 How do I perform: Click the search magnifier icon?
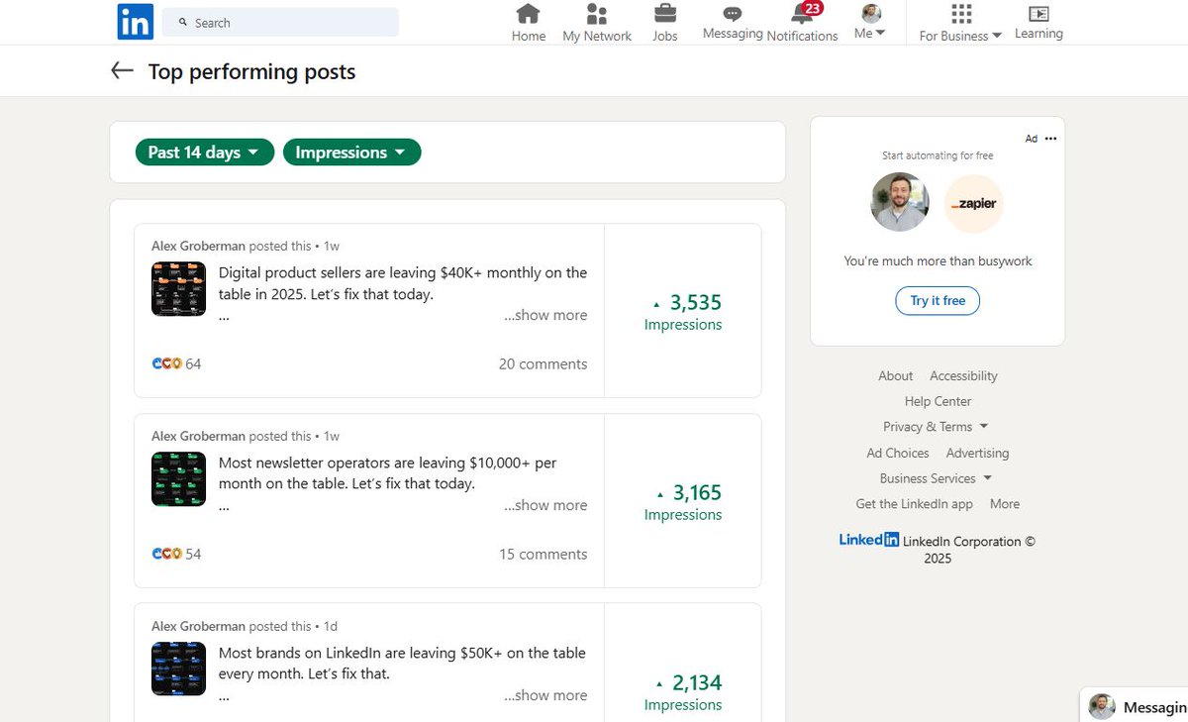click(x=183, y=22)
